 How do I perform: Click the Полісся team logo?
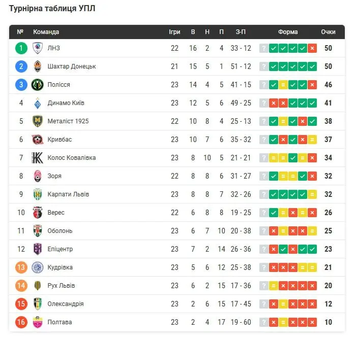(x=38, y=85)
